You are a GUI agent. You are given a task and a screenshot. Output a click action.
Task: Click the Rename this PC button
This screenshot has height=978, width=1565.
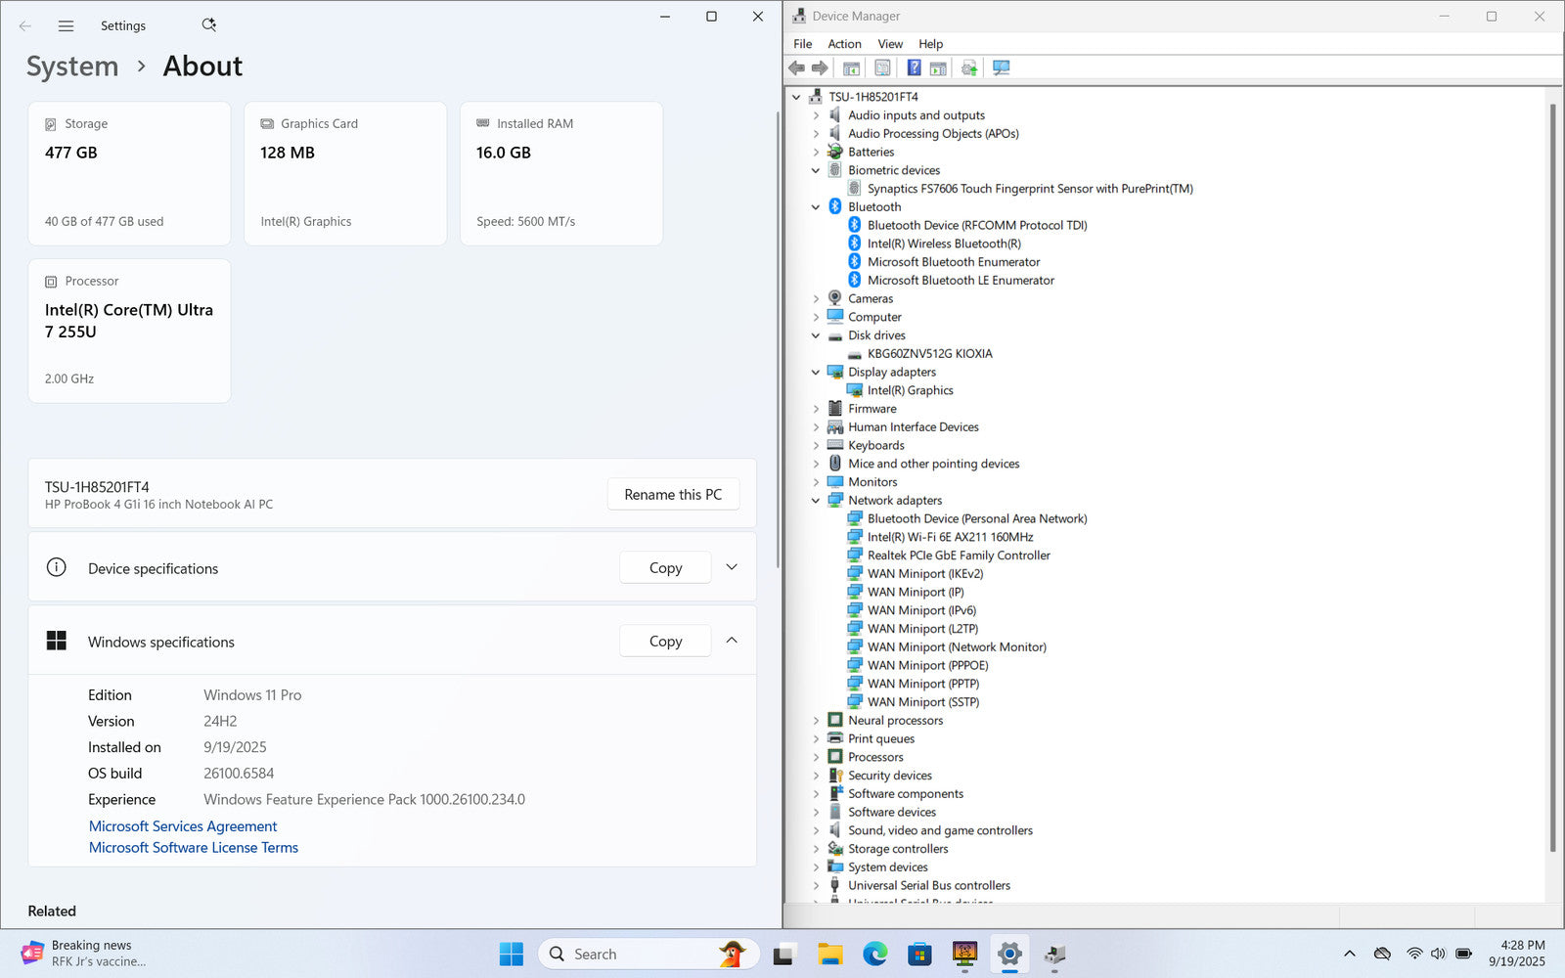(x=673, y=495)
